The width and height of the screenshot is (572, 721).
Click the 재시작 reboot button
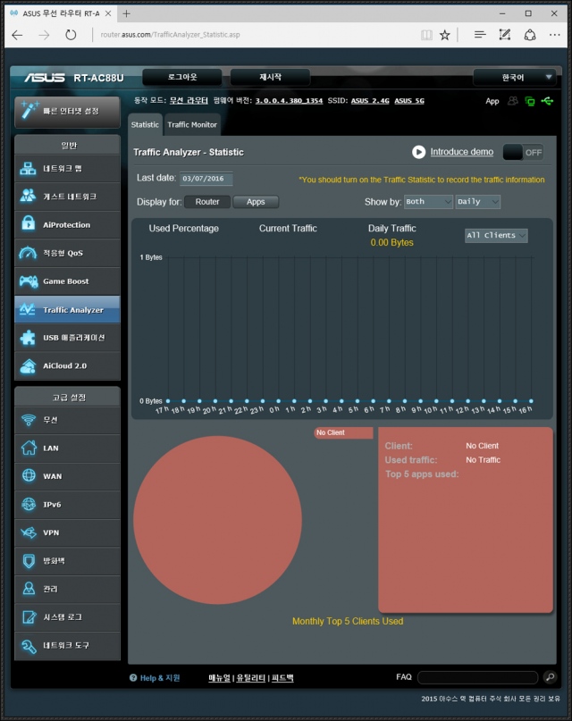270,77
